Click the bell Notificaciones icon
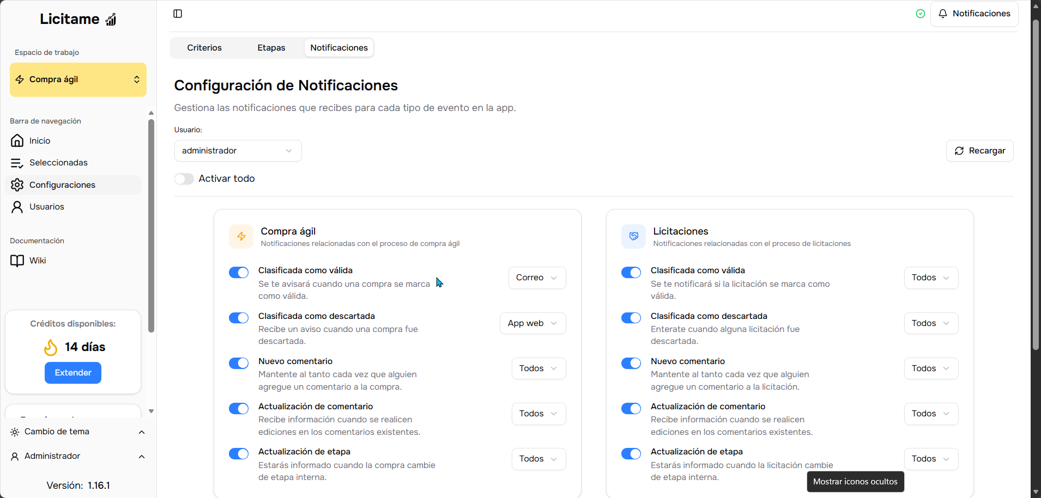The image size is (1041, 498). pos(943,14)
